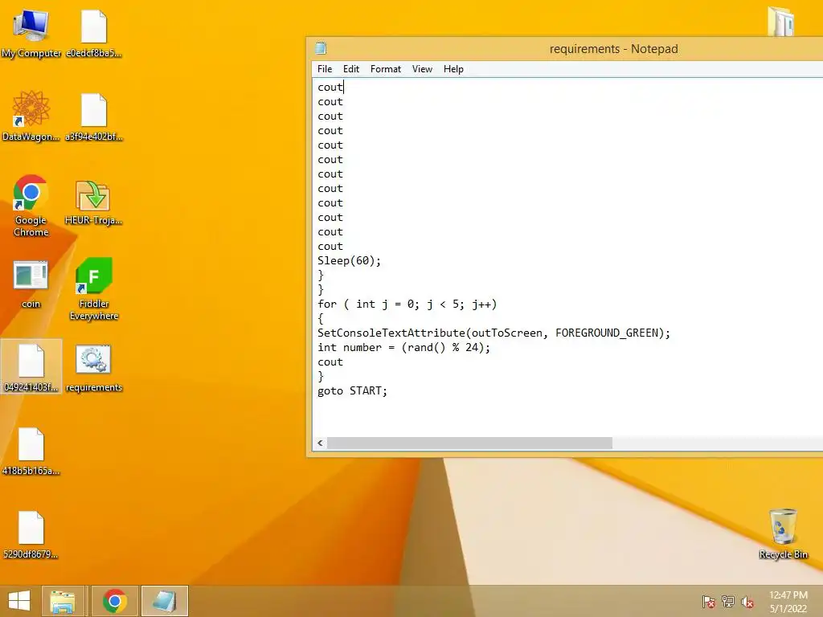823x617 pixels.
Task: Select the Fiddler Everywhere shortcut
Action: 94,288
